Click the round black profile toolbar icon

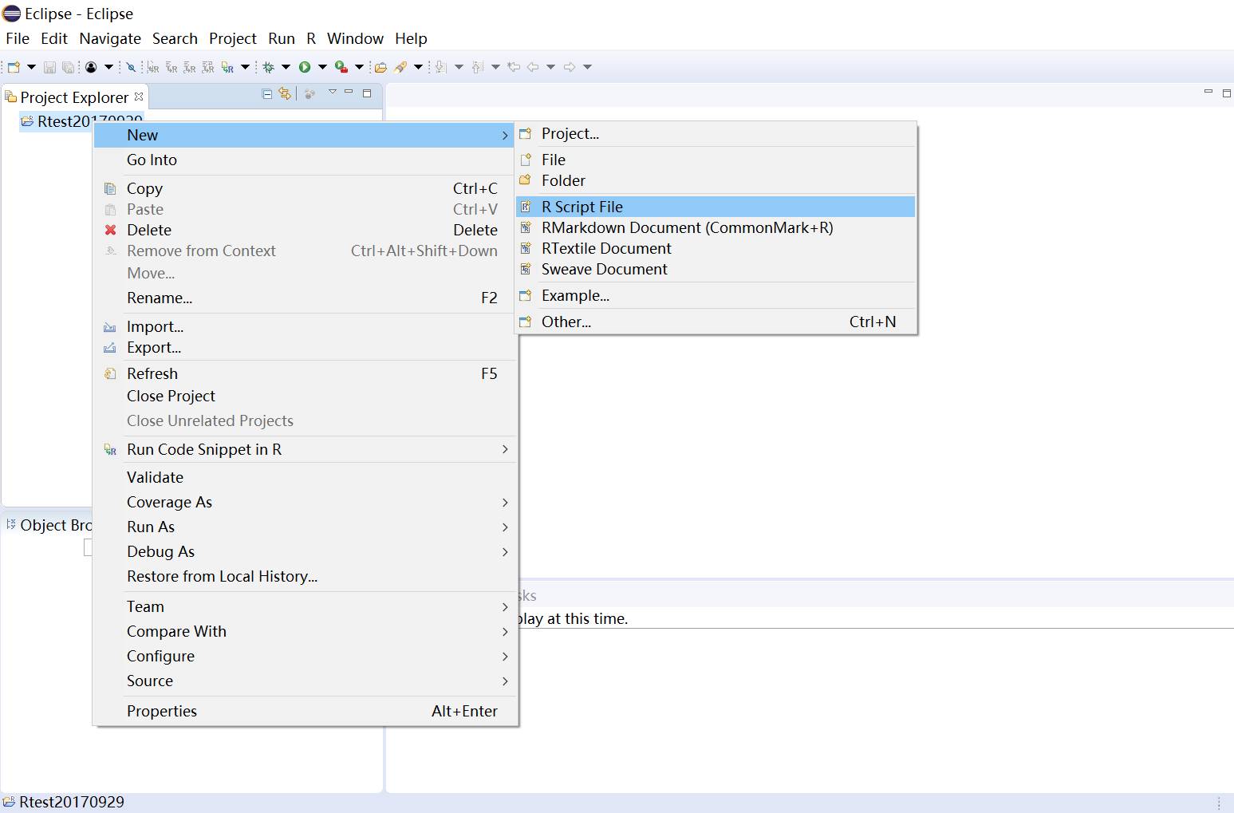coord(91,67)
